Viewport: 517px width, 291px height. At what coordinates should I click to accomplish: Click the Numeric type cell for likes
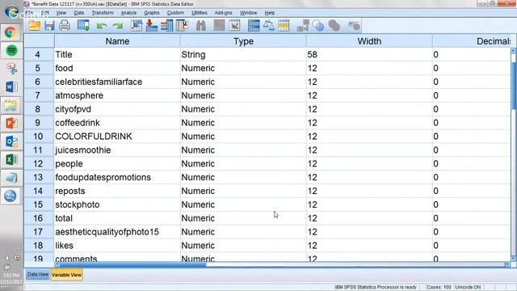pyautogui.click(x=243, y=246)
